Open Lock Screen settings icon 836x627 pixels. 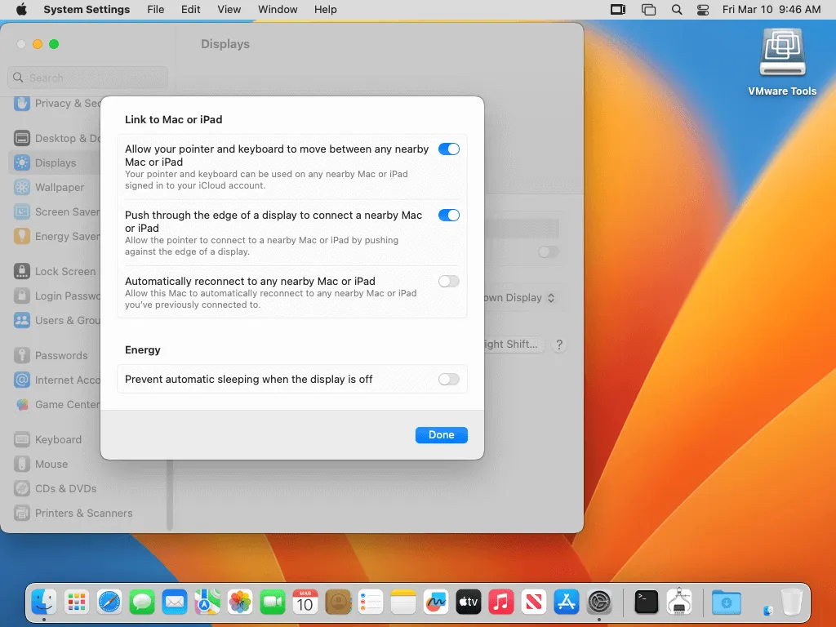point(22,271)
